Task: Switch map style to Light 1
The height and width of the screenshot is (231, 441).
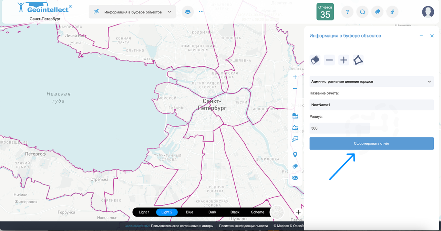Action: click(x=144, y=212)
